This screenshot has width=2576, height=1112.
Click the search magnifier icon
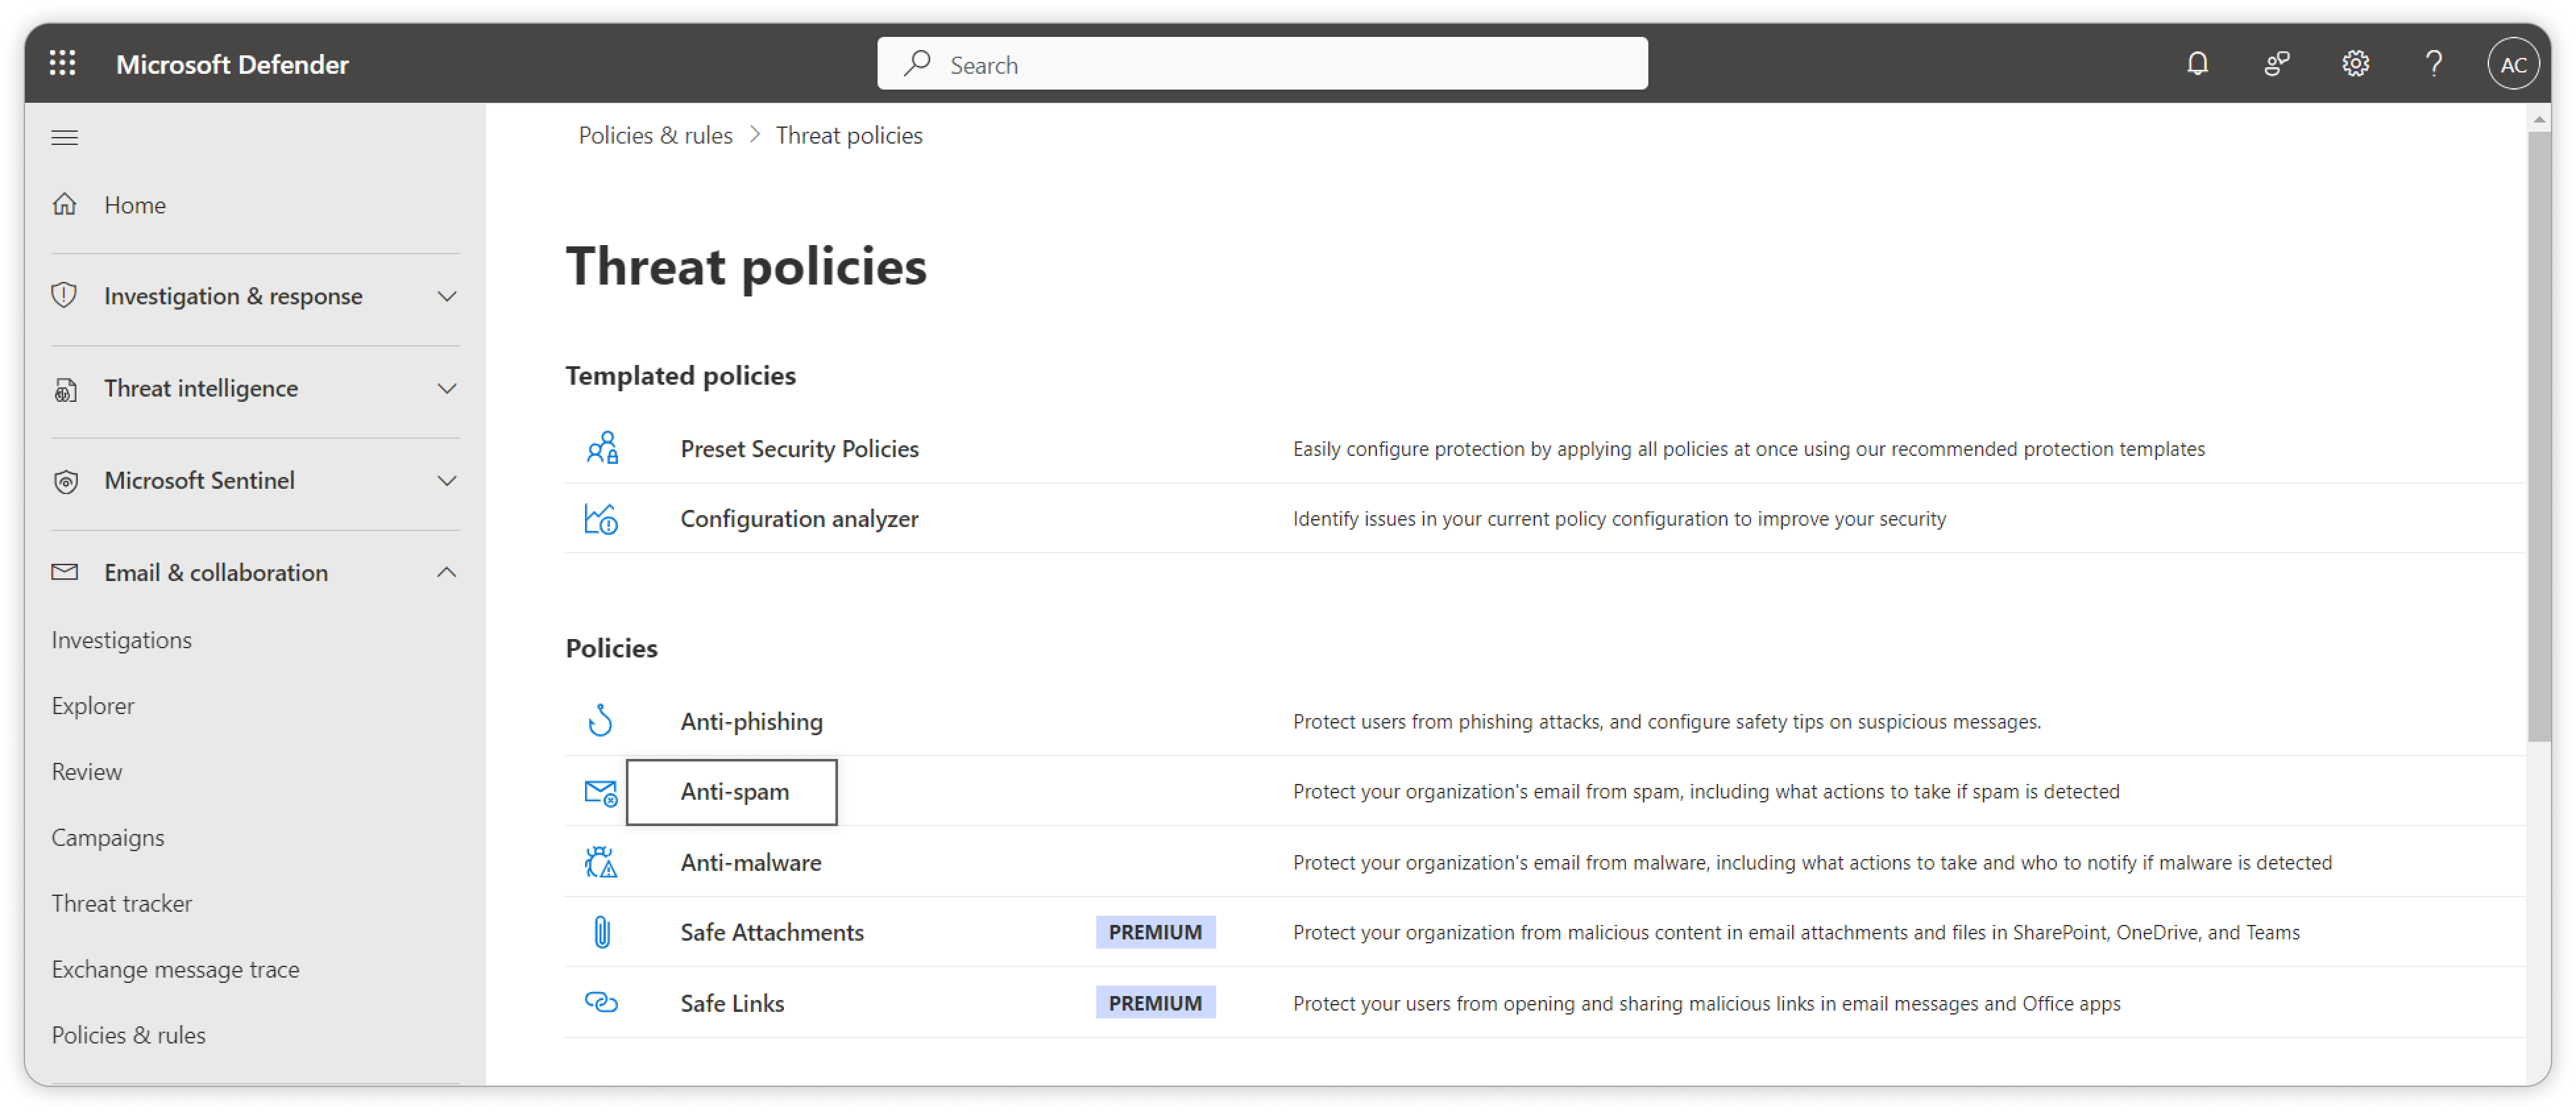(x=917, y=64)
